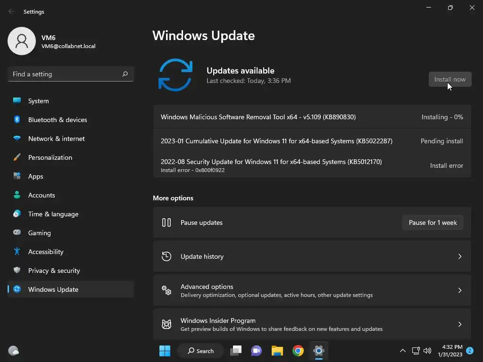483x362 pixels.
Task: Click the Windows Update sync icon in sidebar
Action: point(17,289)
